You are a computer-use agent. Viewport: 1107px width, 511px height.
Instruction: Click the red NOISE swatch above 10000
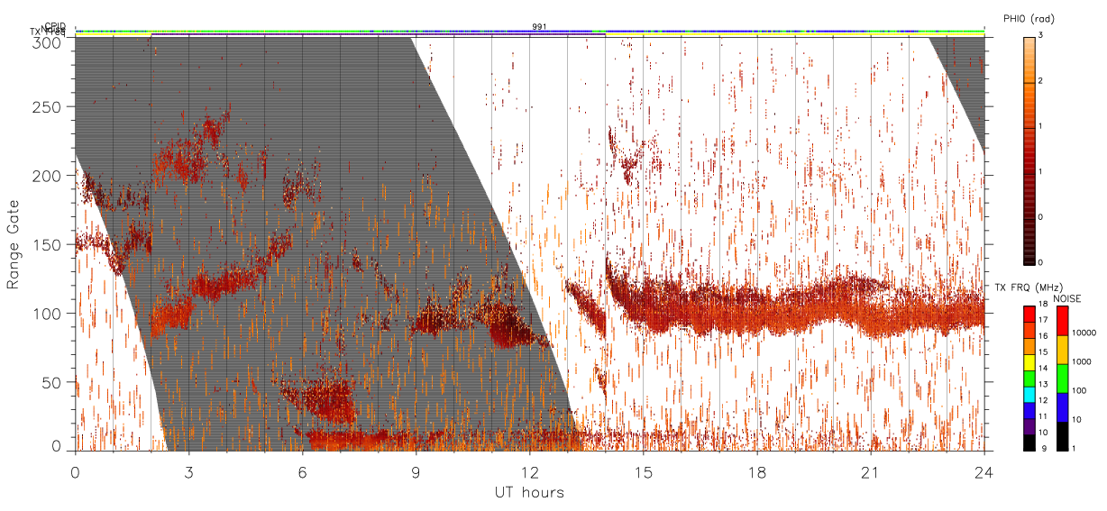tap(1062, 321)
